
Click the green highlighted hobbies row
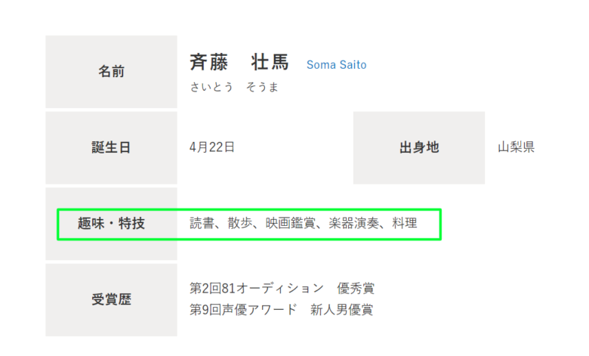tap(249, 224)
